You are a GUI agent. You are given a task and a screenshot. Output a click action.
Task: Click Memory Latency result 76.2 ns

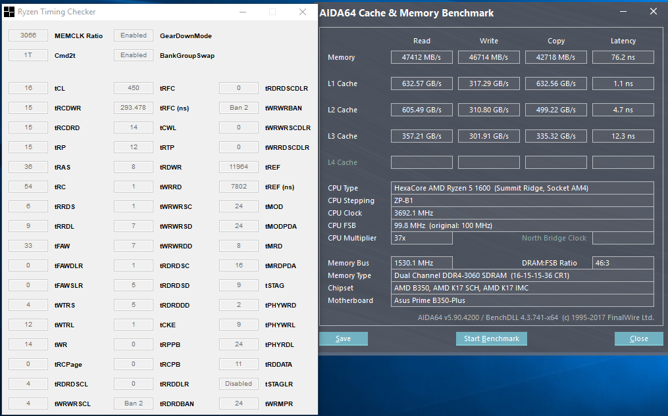[x=623, y=57]
